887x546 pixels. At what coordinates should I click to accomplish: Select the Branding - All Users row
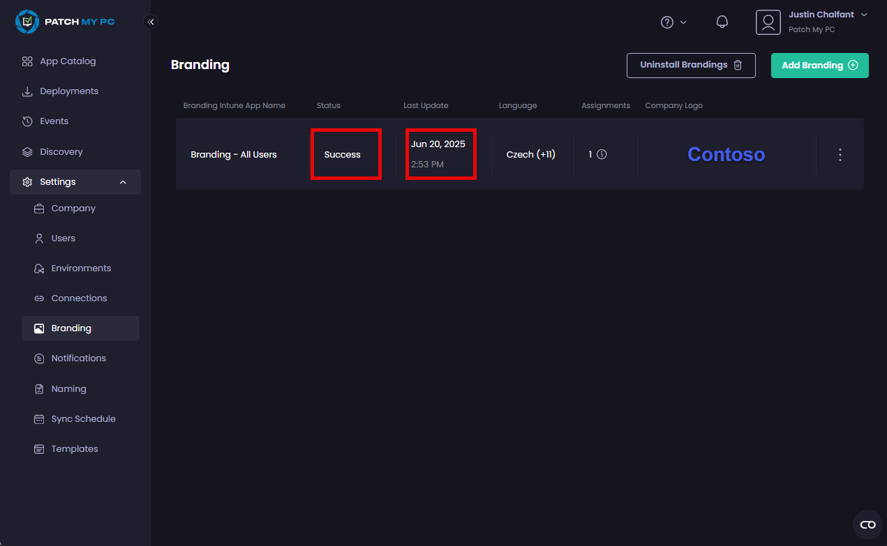point(234,155)
